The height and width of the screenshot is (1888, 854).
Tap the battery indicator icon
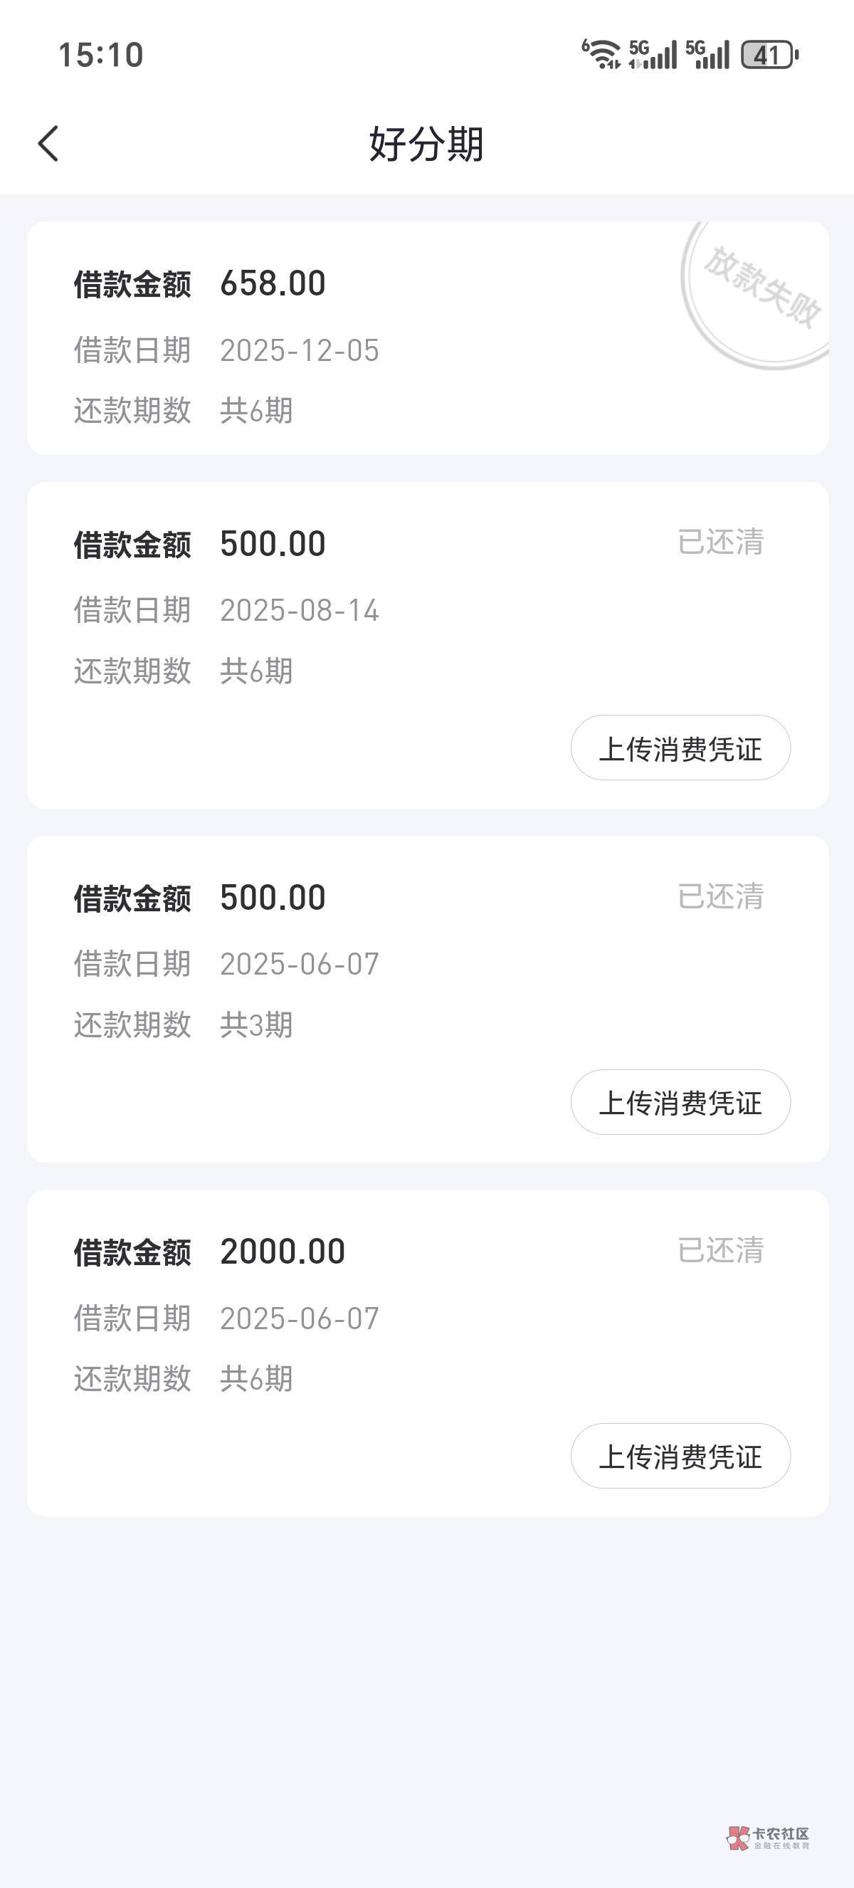coord(769,55)
